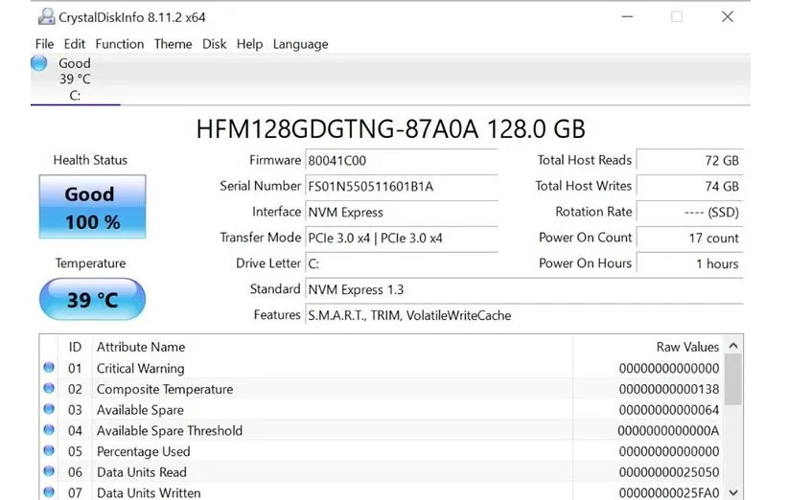788x500 pixels.
Task: Open the Disk menu
Action: pyautogui.click(x=214, y=44)
